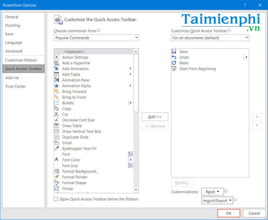Click the Bring Forward icon
Screen dimensions: 268x220
[57, 91]
